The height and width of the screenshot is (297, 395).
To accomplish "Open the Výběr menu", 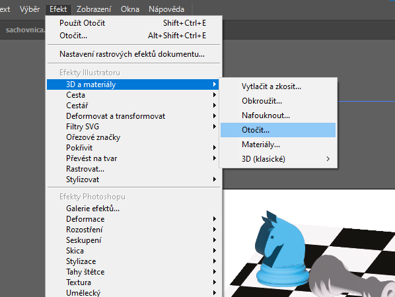I will 30,9.
